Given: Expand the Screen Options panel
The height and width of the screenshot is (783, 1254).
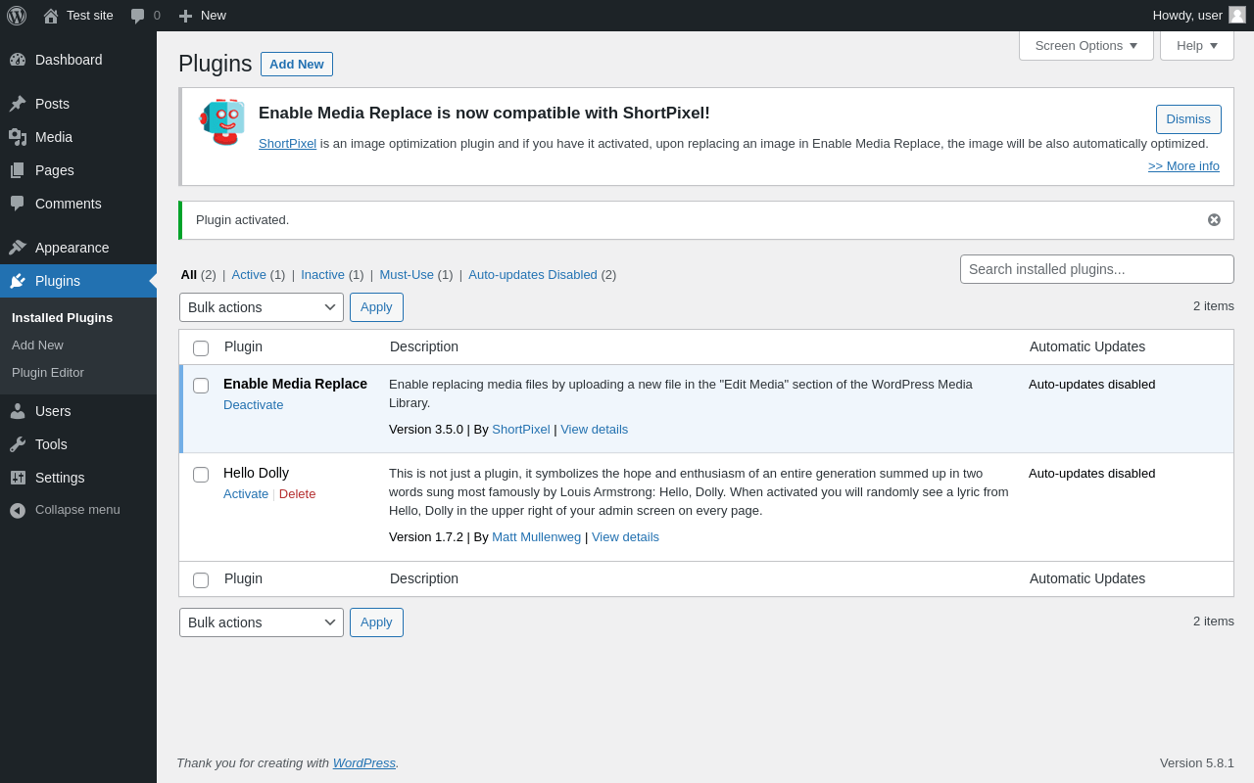Looking at the screenshot, I should (1085, 45).
